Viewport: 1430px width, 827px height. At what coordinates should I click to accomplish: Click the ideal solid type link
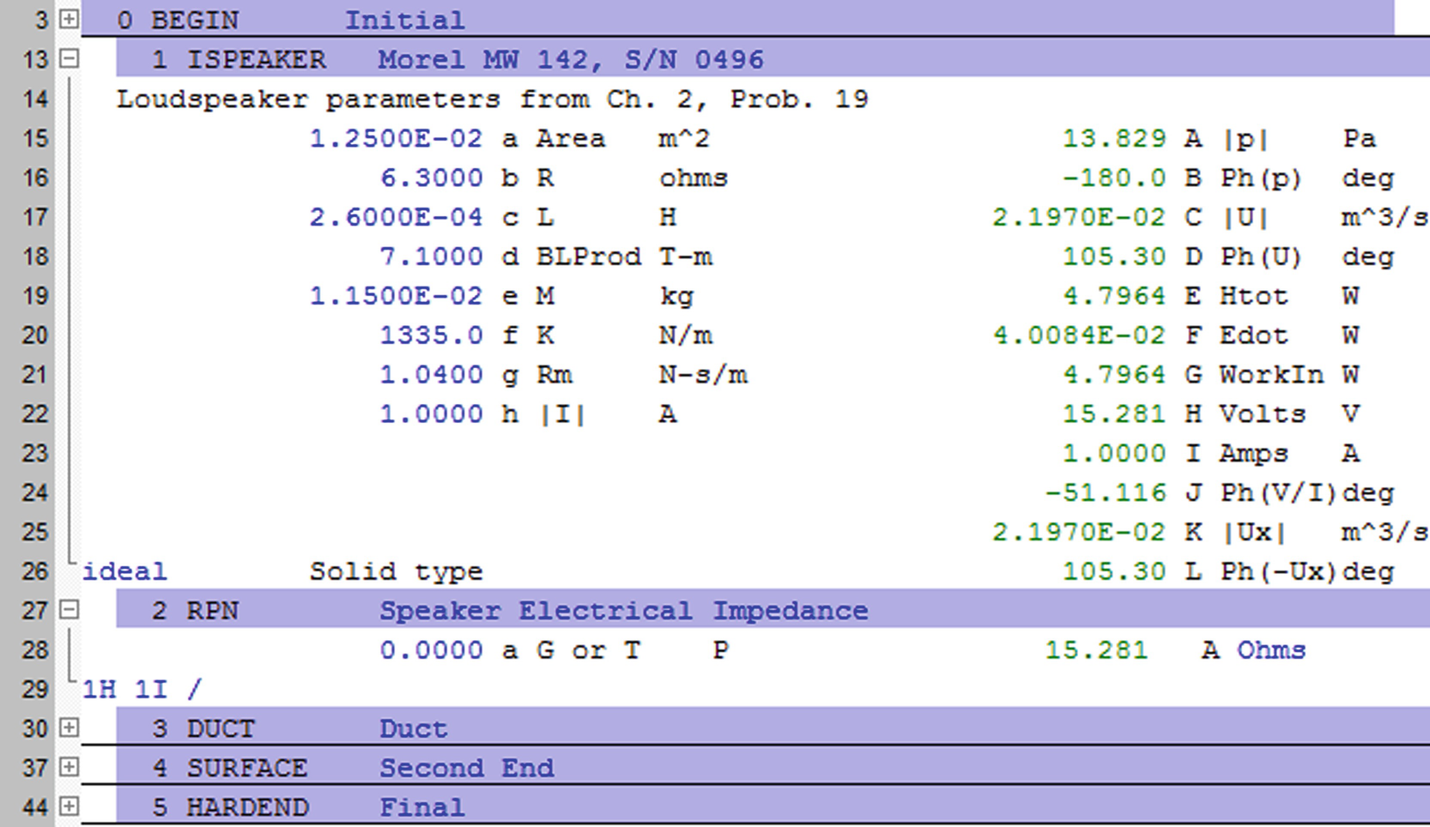(x=124, y=571)
